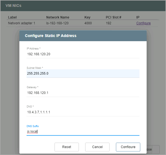Cancel the static IP dialog

[97, 147]
